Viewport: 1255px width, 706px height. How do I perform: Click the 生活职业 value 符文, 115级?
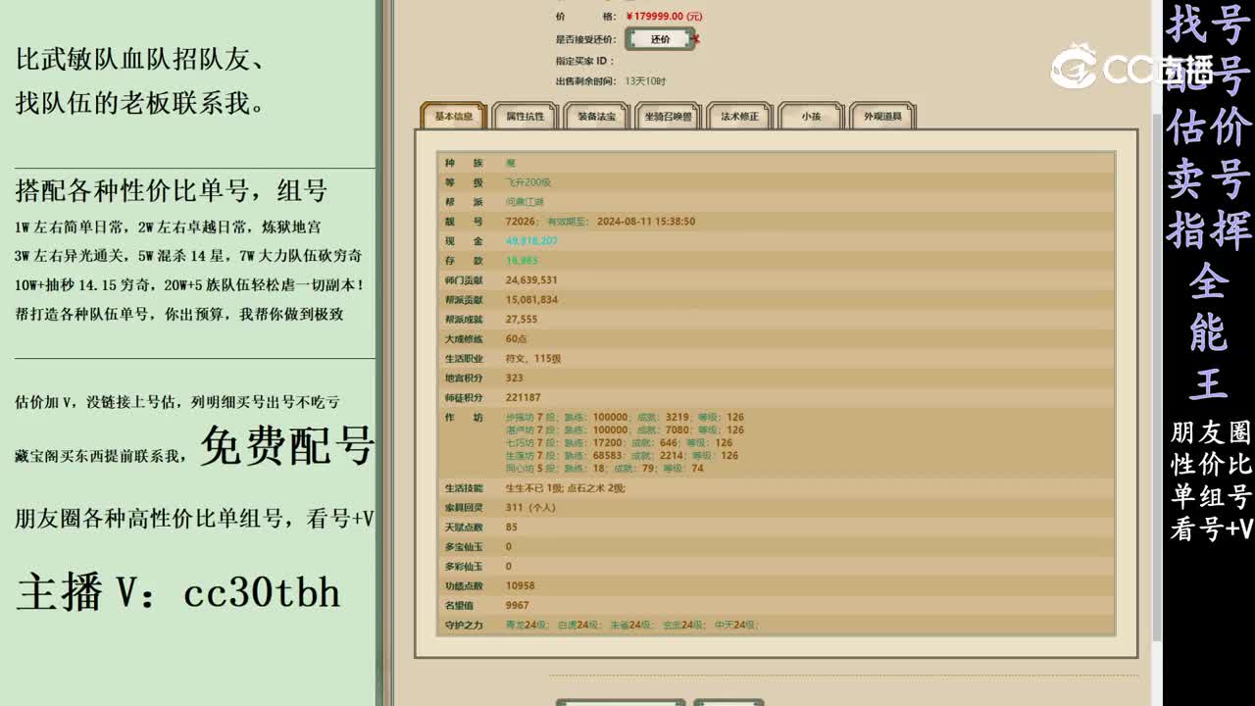pyautogui.click(x=533, y=359)
